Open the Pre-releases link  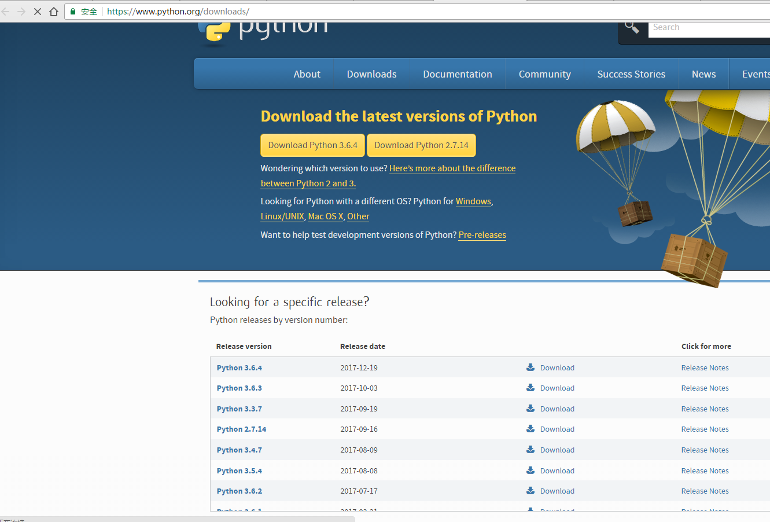(x=482, y=235)
